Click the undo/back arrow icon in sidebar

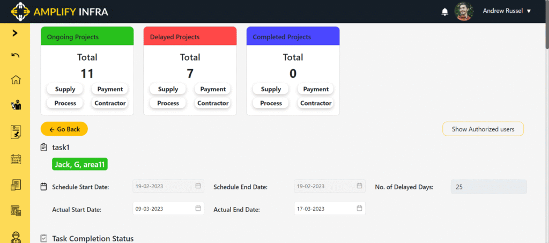[x=15, y=55]
